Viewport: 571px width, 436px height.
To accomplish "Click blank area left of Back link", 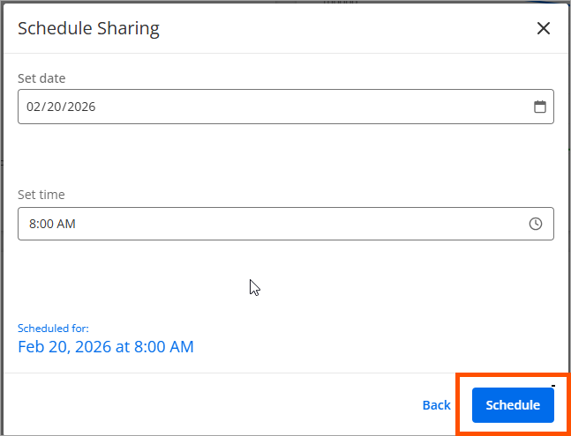I will (221, 405).
